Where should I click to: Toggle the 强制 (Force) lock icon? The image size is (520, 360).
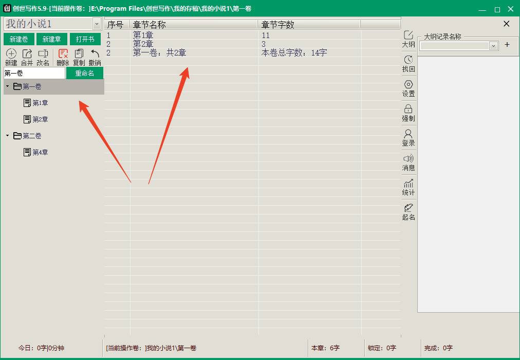(x=408, y=109)
